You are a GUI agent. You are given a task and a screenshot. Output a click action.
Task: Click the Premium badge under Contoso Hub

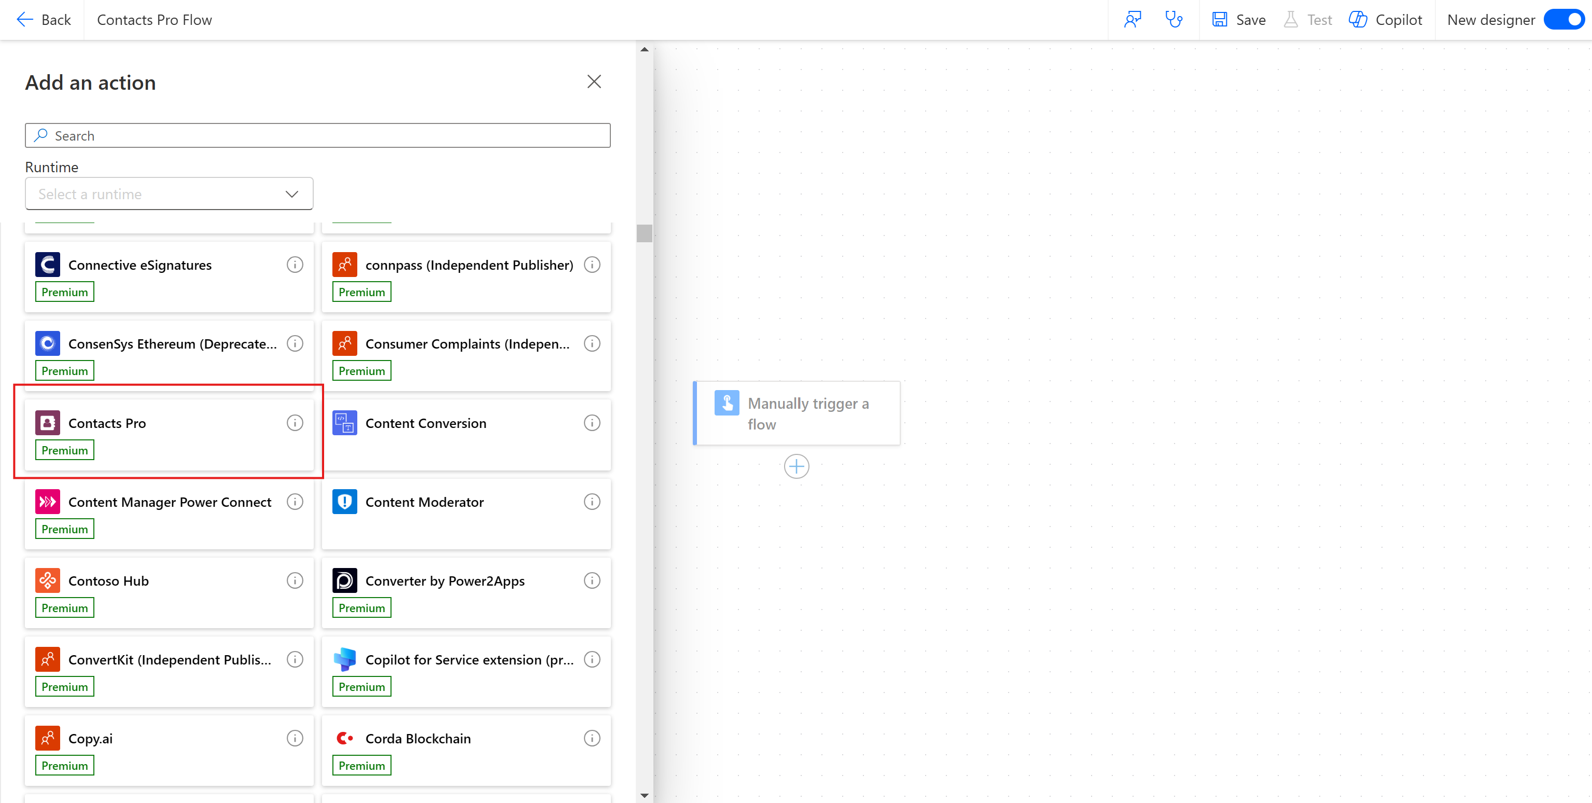64,607
